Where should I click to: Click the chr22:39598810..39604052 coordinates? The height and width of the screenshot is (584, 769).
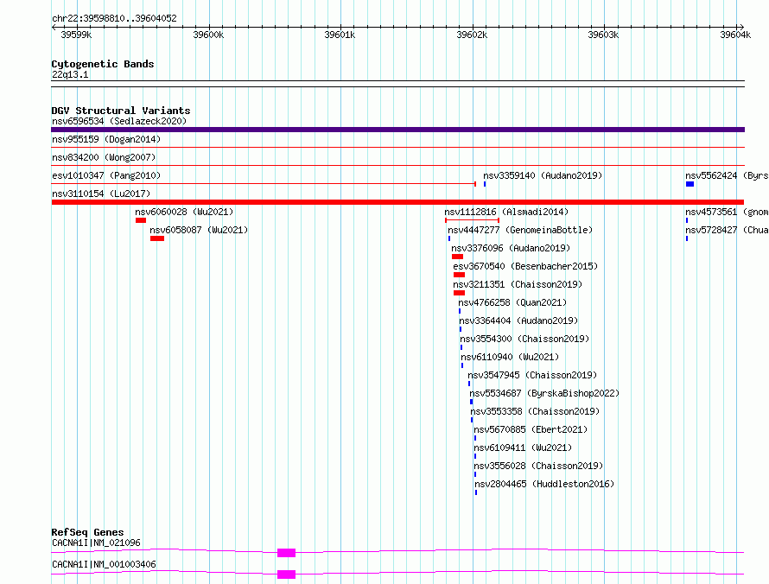point(114,18)
